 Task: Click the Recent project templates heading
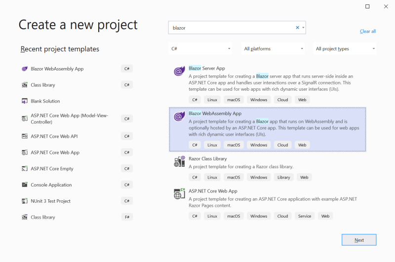60,49
